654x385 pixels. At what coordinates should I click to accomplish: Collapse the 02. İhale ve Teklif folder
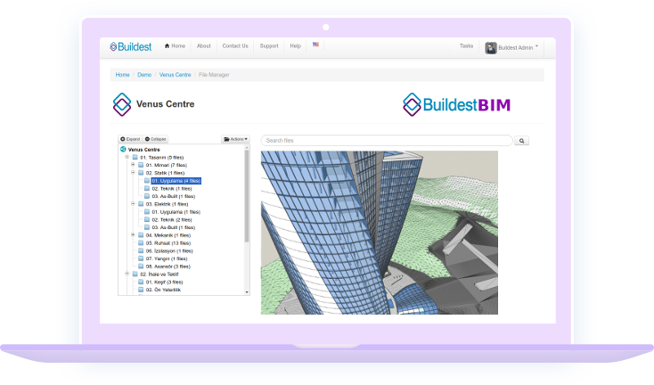(x=127, y=274)
